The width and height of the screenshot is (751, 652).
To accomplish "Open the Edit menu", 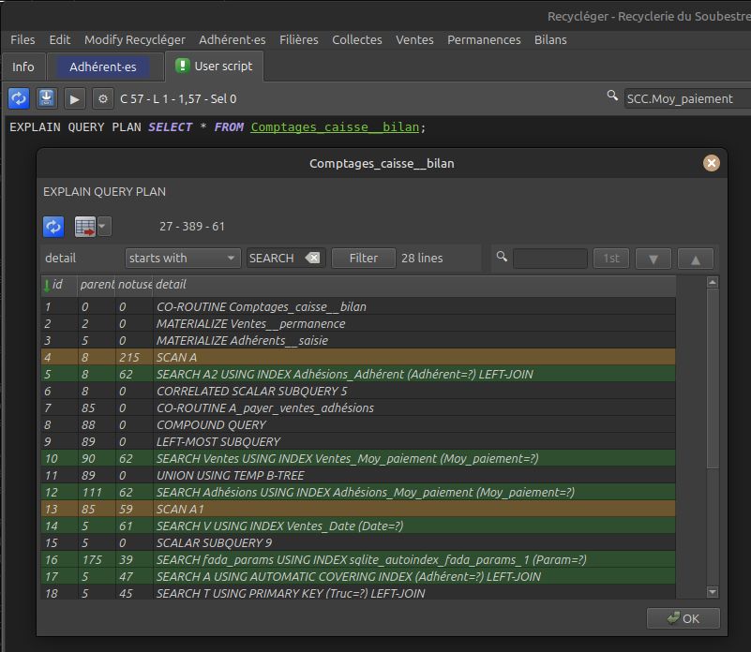I will pos(60,39).
